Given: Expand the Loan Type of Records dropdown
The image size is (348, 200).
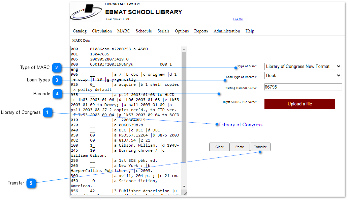Looking at the screenshot, I should [303, 76].
